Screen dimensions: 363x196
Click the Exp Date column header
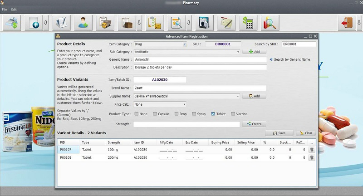[x=196, y=142]
